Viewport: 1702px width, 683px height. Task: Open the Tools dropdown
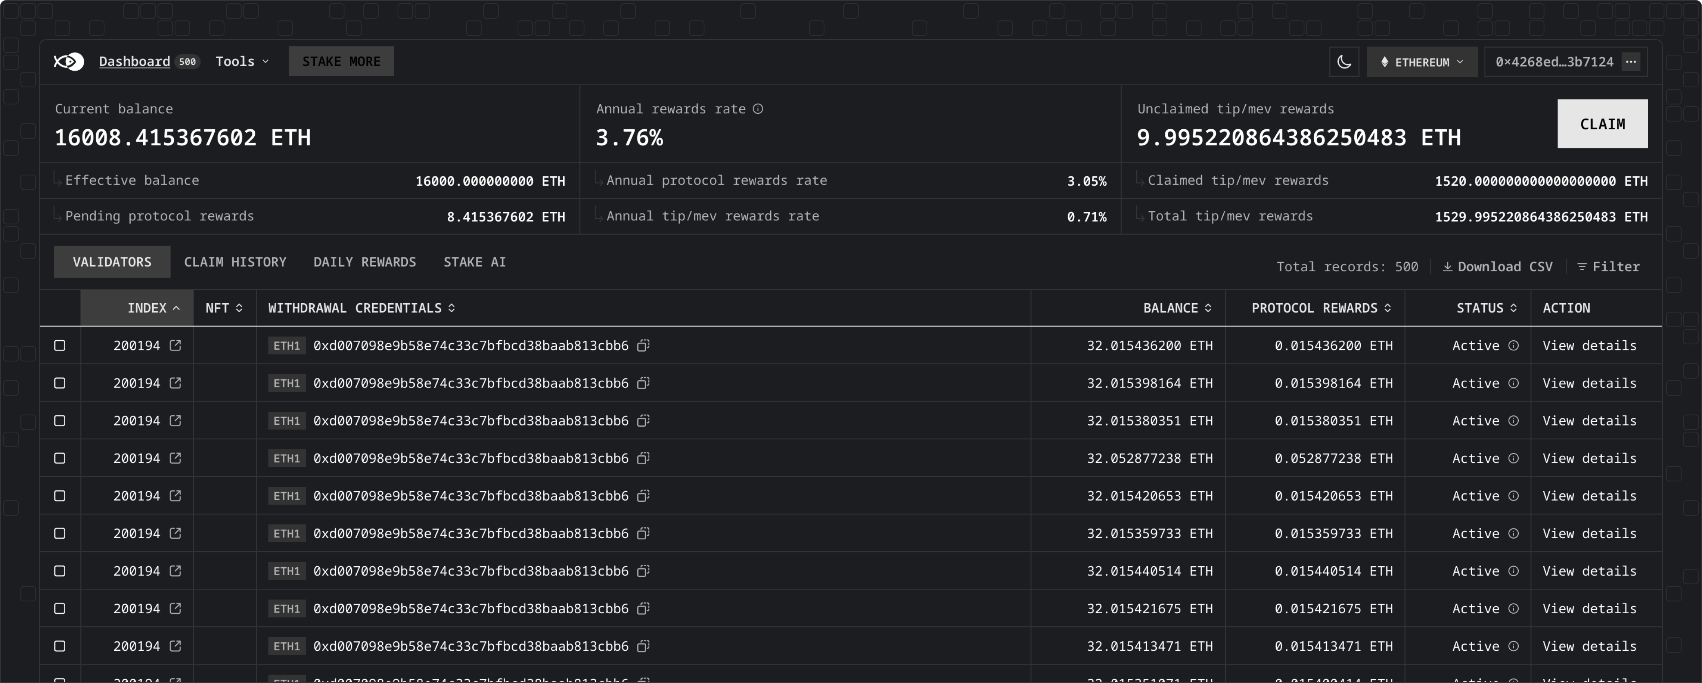tap(242, 62)
